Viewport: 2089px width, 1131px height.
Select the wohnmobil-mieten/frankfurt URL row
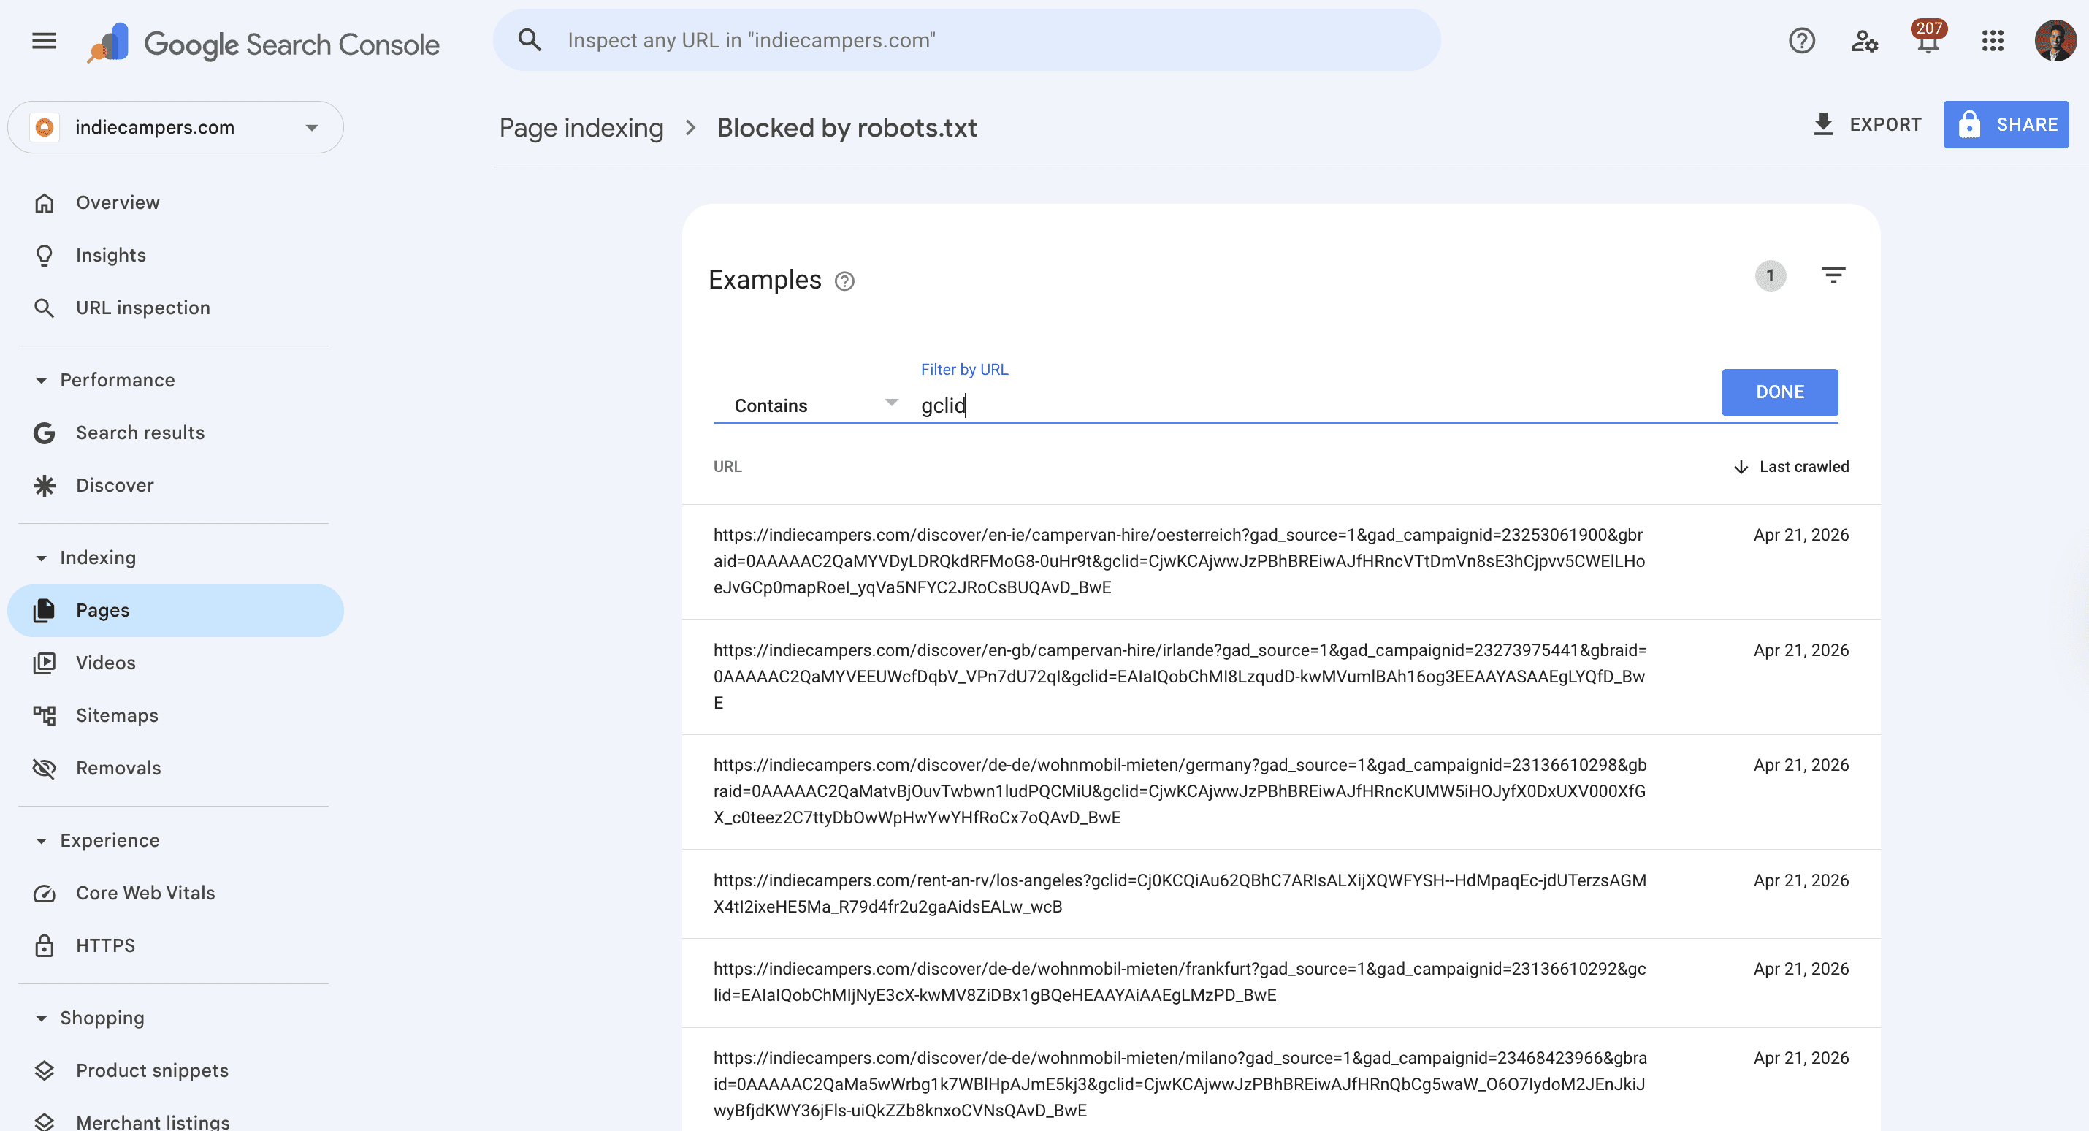(x=1280, y=983)
